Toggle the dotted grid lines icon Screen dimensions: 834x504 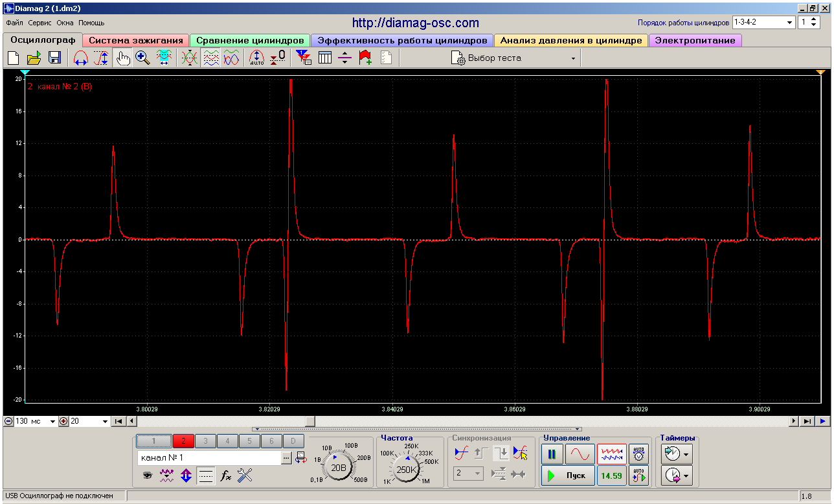pos(206,475)
